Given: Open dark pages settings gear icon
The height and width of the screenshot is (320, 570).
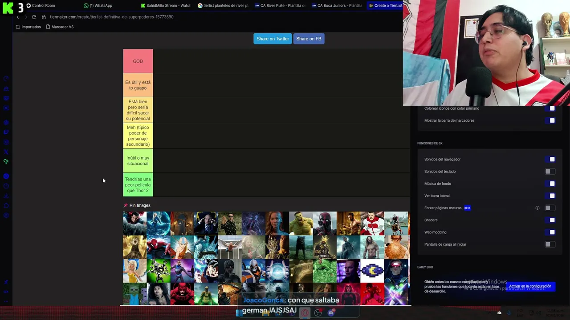Looking at the screenshot, I should coord(537,208).
